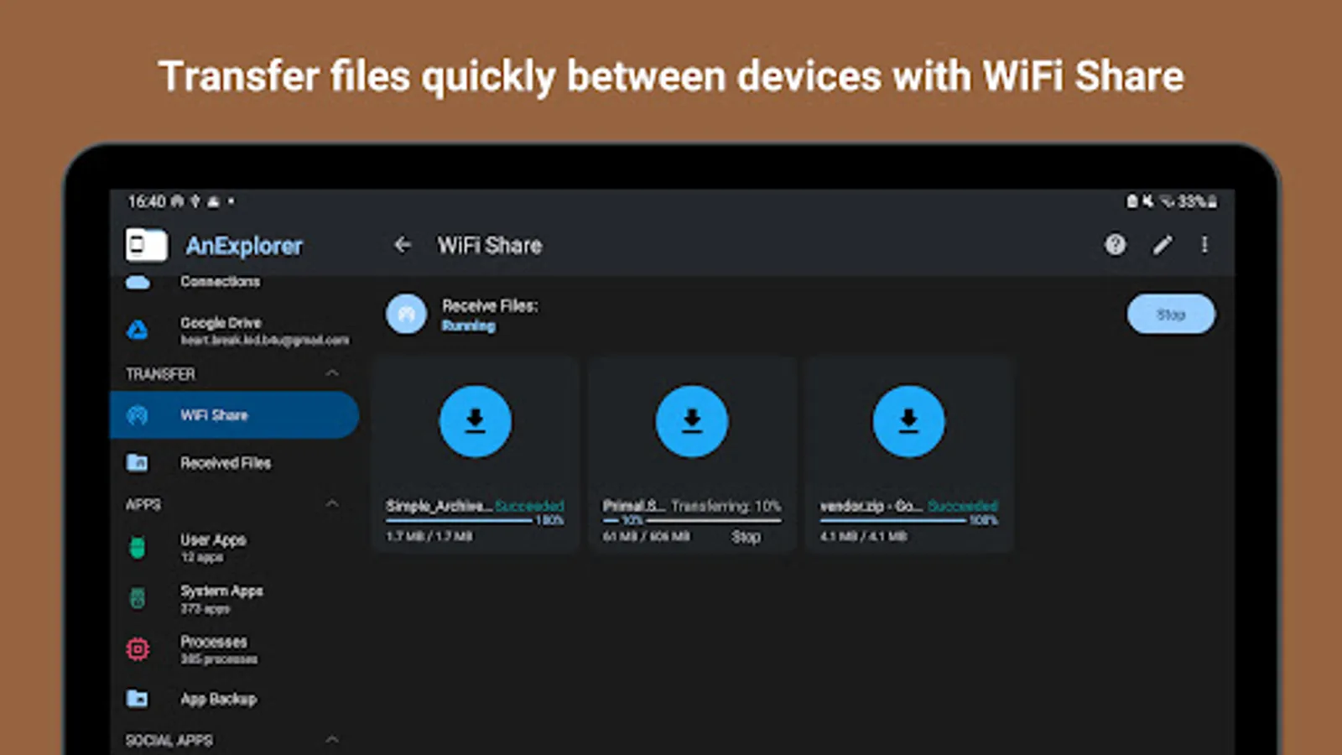Click the AnExplorer app logo icon
This screenshot has height=755, width=1342.
tap(146, 245)
